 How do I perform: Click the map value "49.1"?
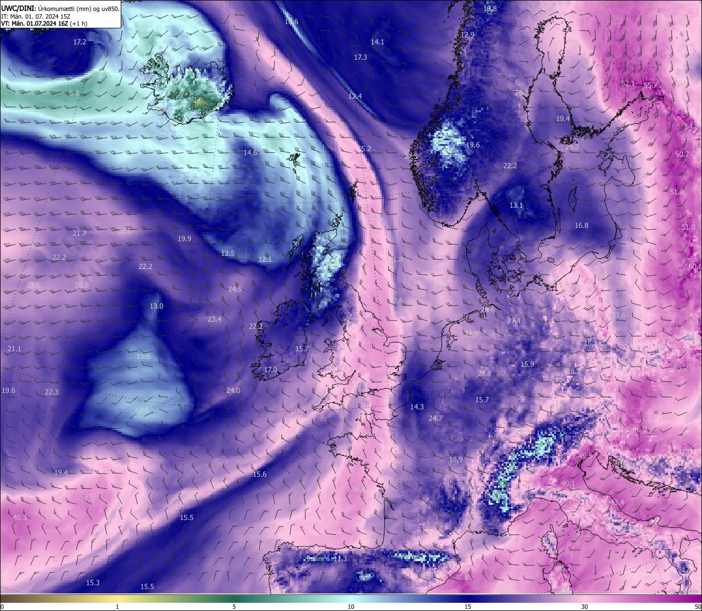pos(568,484)
